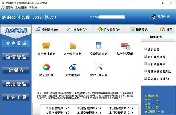Click the 客户: 2 人 statistic

(151, 100)
